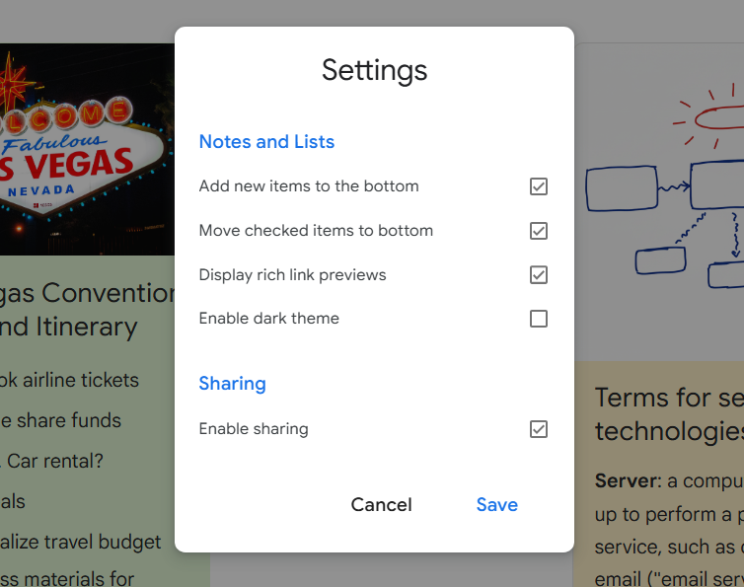This screenshot has width=744, height=587.
Task: Tick the Enable dark theme checkbox
Action: 538,319
